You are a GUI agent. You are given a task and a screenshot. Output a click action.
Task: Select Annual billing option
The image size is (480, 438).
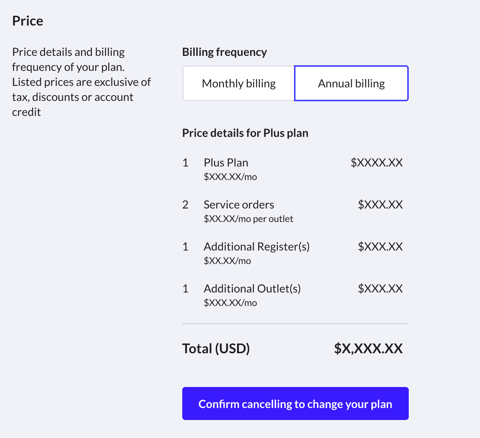pos(351,83)
